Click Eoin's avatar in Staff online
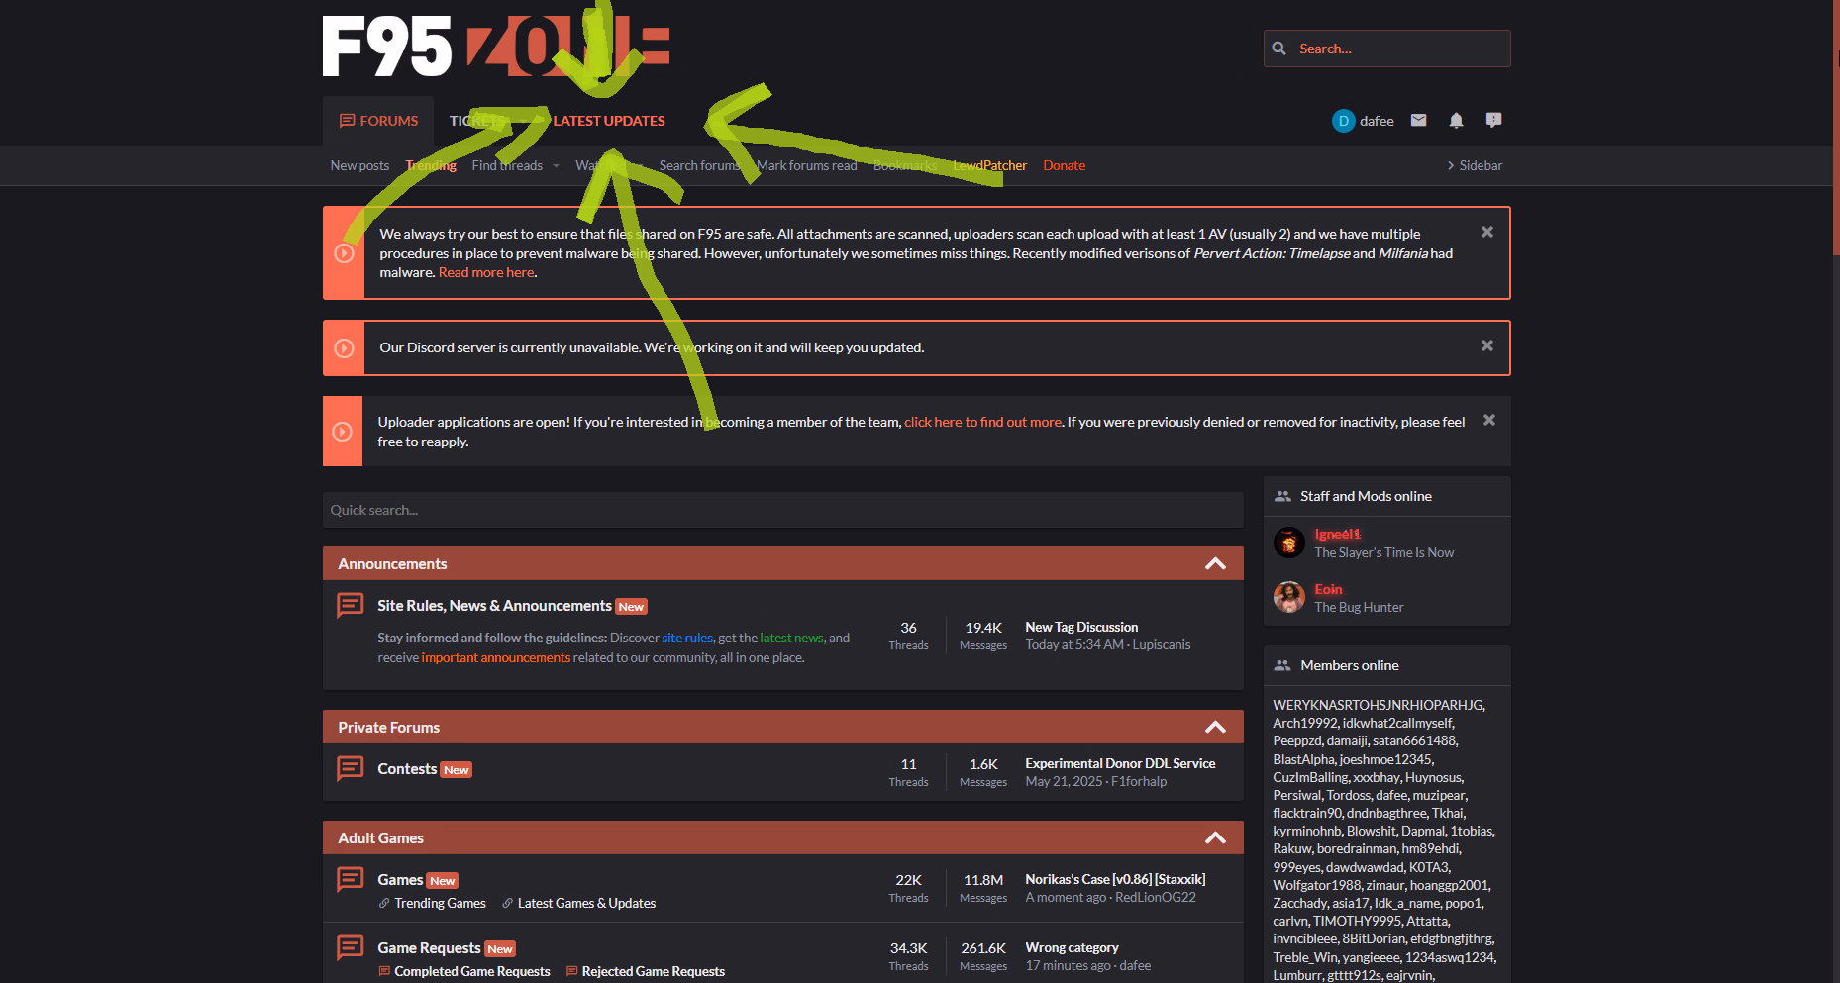The image size is (1840, 983). click(1288, 597)
